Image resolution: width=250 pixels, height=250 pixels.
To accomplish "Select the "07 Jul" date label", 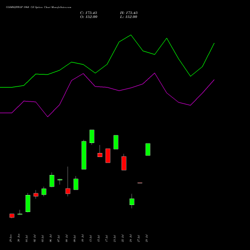I will [x=58, y=238].
